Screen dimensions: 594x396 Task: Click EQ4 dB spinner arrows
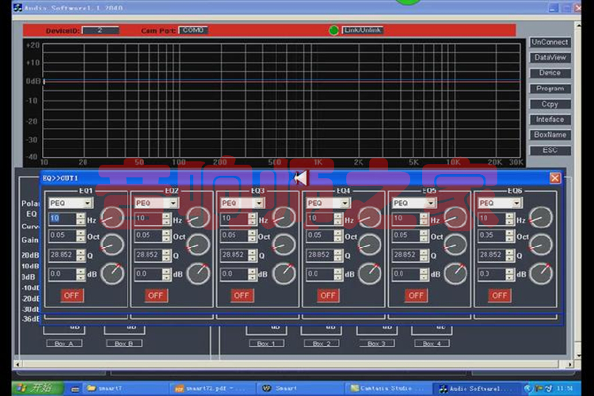click(338, 274)
